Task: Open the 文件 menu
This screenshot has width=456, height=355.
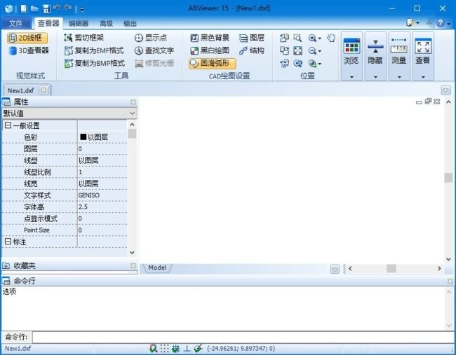Action: click(x=16, y=23)
